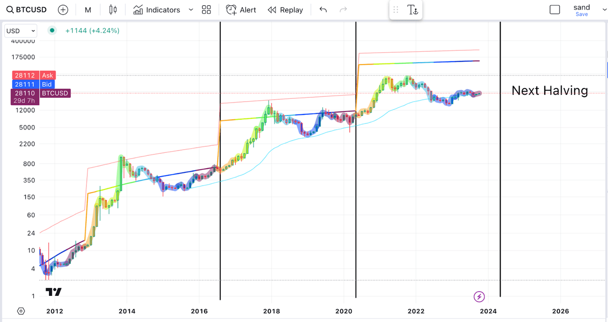The image size is (608, 322).
Task: Click the purple 28110 BTCUSD price label
Action: pyautogui.click(x=41, y=93)
